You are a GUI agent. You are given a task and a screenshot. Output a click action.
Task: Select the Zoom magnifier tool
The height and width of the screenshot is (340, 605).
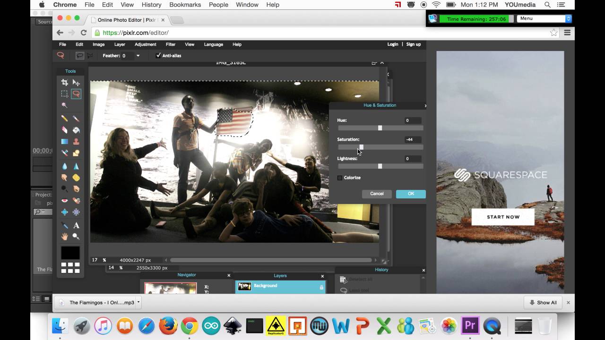[x=76, y=237]
